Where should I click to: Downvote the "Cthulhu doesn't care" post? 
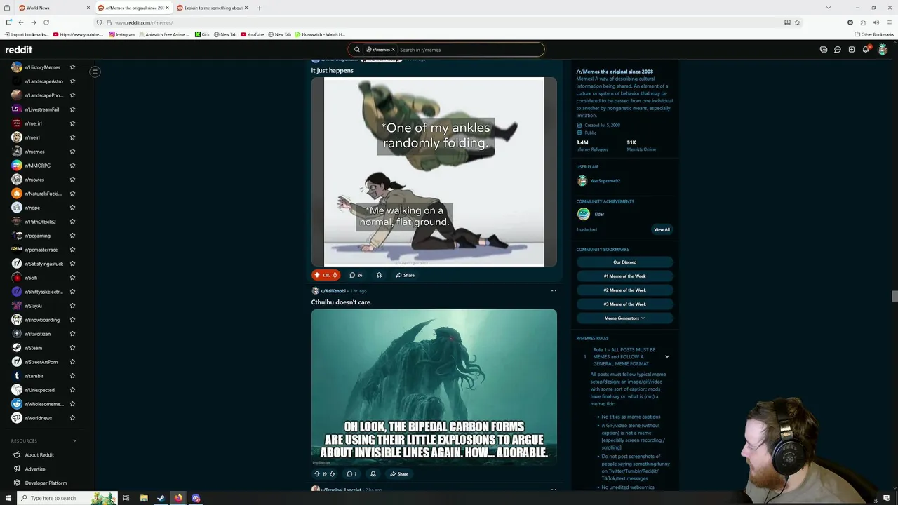[x=332, y=474]
